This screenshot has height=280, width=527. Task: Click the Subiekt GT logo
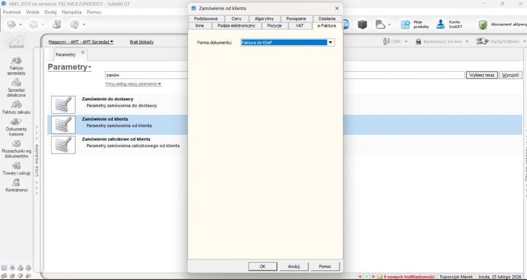pos(16,42)
